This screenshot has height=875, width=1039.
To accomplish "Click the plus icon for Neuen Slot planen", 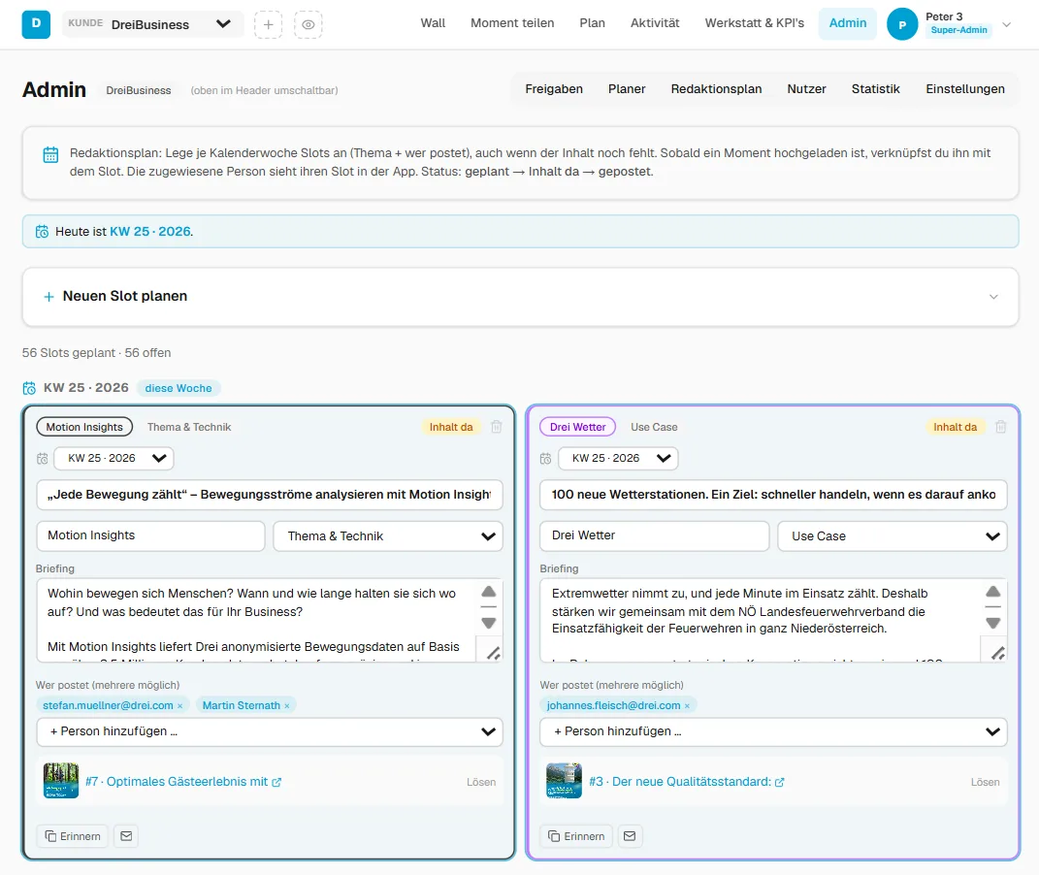I will [49, 297].
